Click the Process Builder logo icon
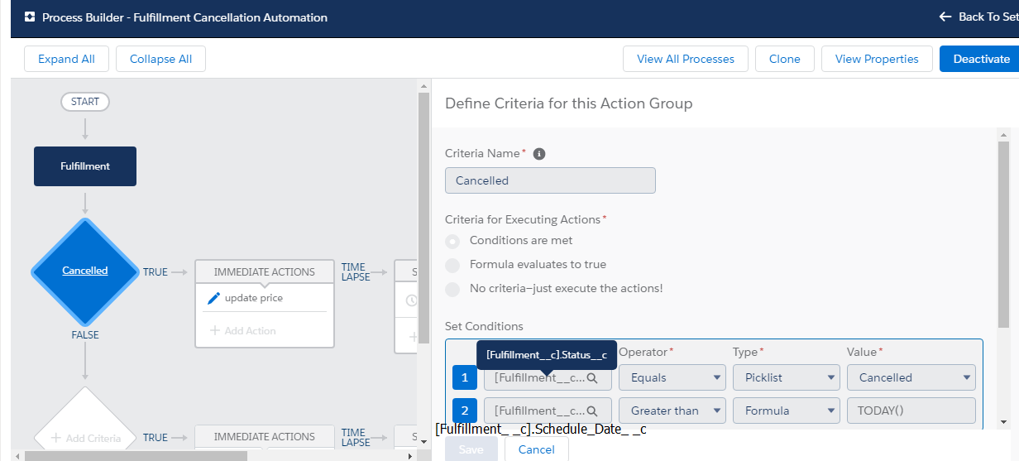The width and height of the screenshot is (1019, 461). 30,17
